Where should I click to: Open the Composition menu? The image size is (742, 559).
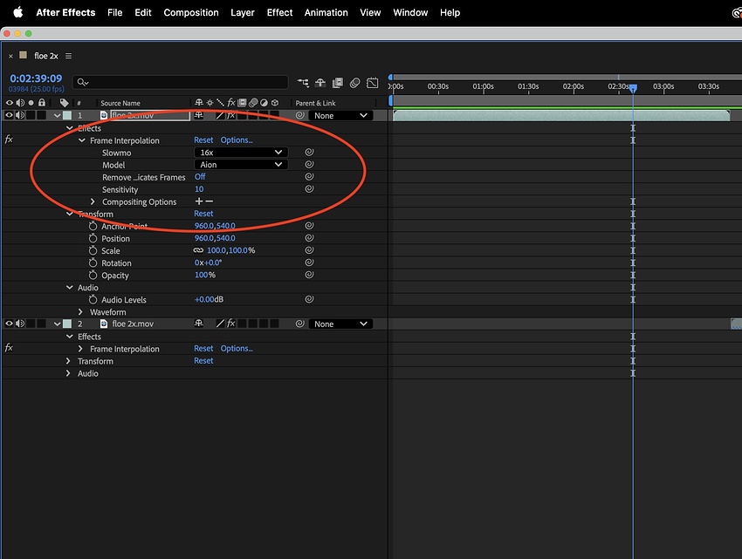(191, 12)
